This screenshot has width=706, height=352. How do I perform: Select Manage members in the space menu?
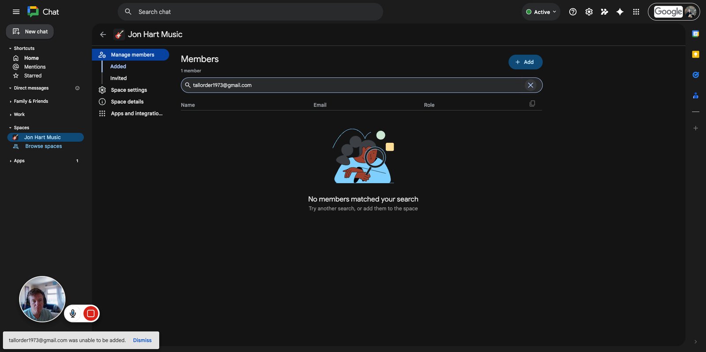point(131,55)
